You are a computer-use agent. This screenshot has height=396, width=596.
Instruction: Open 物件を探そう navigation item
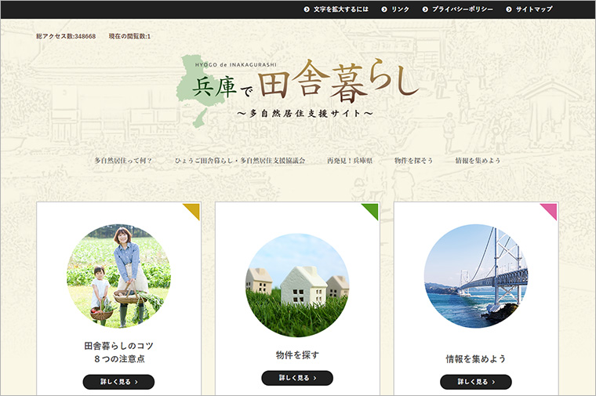tap(413, 161)
